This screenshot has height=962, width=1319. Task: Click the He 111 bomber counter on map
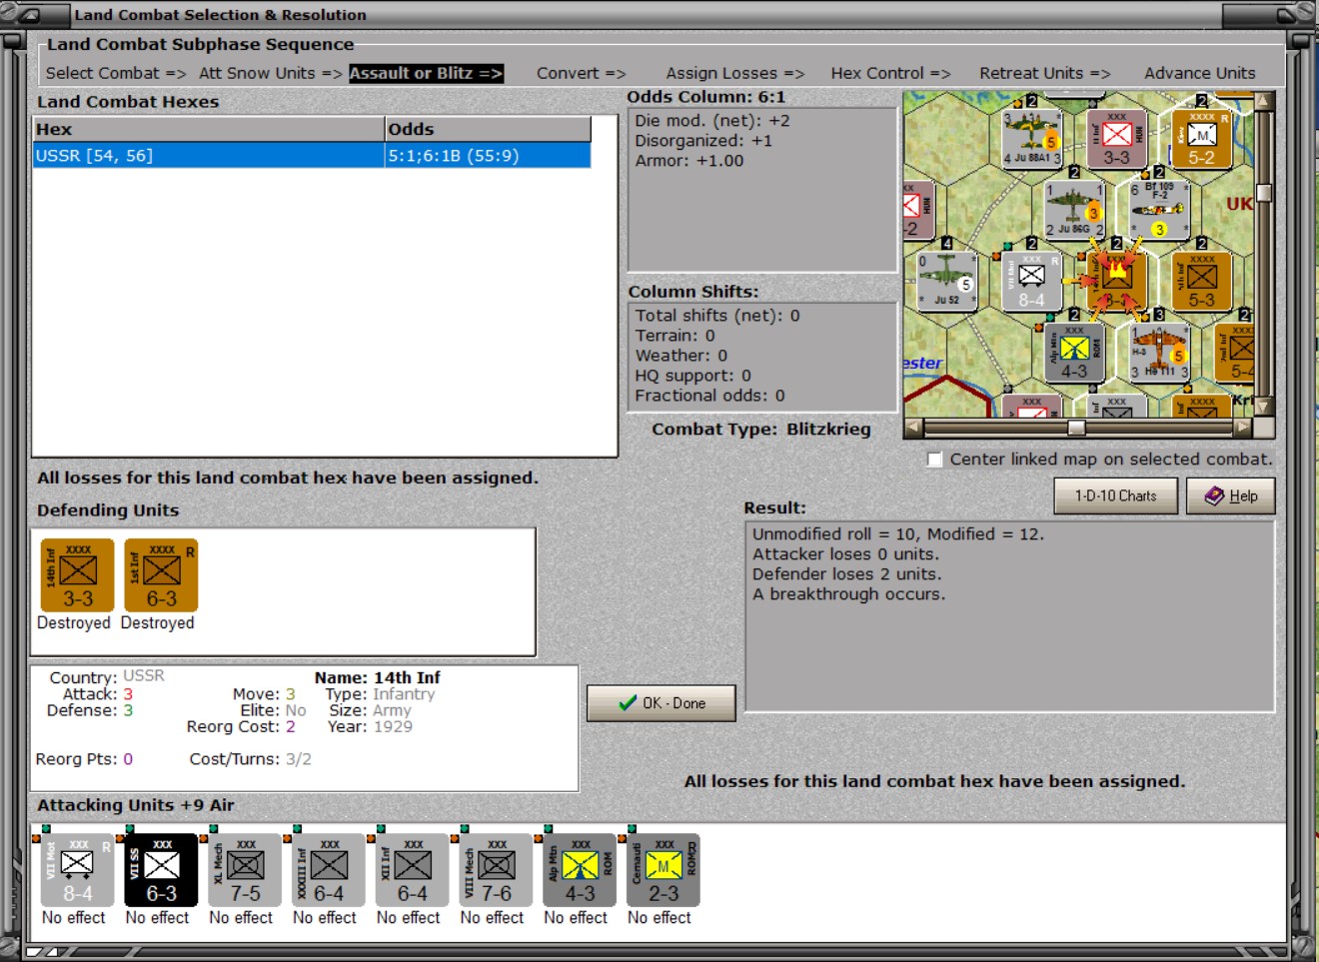pyautogui.click(x=1159, y=353)
